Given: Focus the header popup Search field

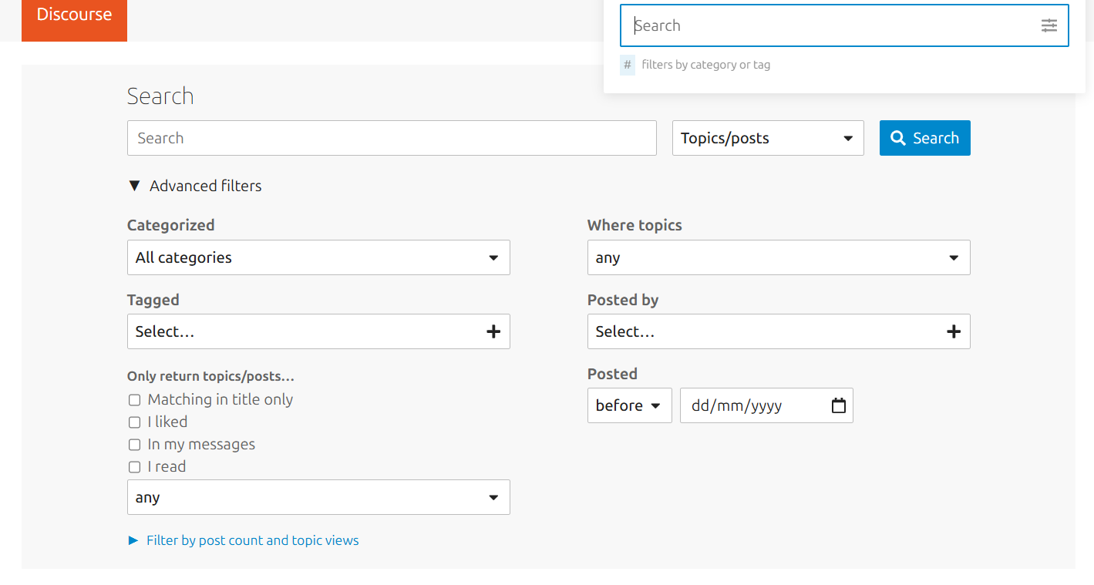Looking at the screenshot, I should (x=844, y=25).
